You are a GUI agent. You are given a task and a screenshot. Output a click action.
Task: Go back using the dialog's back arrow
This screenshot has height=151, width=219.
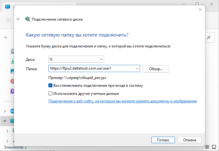tap(18, 19)
